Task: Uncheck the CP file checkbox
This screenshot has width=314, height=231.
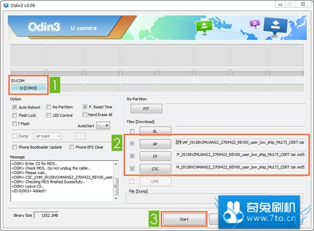Action: tap(132, 156)
